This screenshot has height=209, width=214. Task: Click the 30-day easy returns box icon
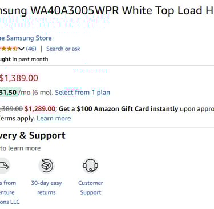(x=46, y=166)
